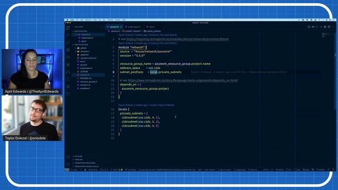
Task: Click the text module "network" on line 2
Action: 131,47
